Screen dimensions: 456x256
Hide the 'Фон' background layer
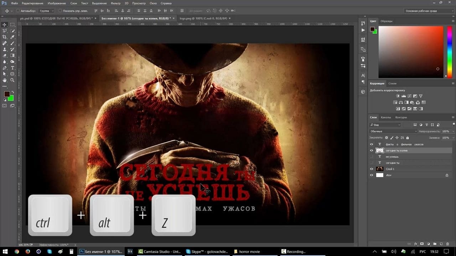pos(372,175)
